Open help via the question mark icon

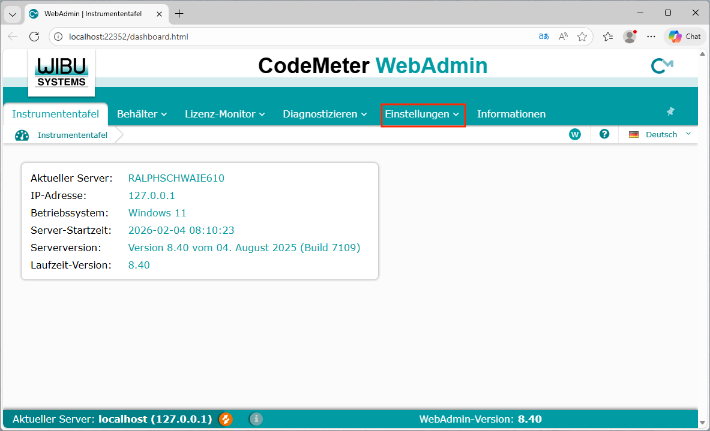click(x=604, y=134)
